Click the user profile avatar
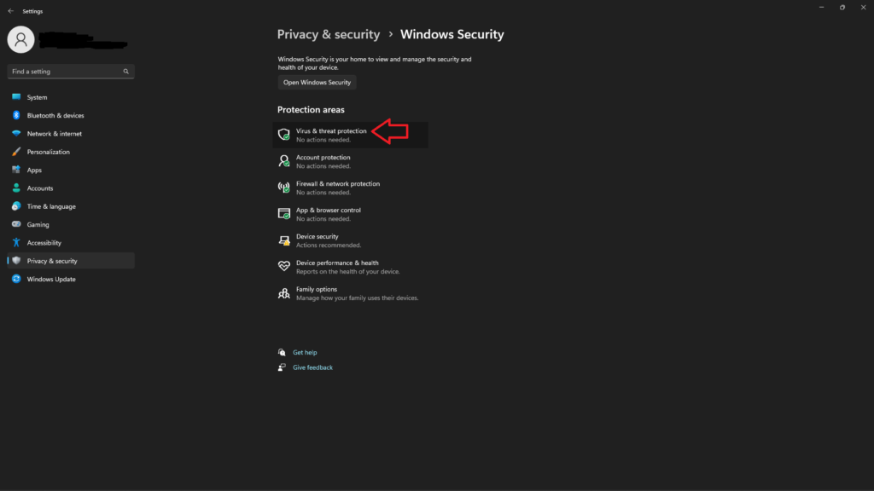 pos(21,38)
